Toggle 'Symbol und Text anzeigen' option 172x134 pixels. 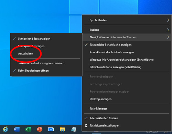pyautogui.click(x=46, y=39)
